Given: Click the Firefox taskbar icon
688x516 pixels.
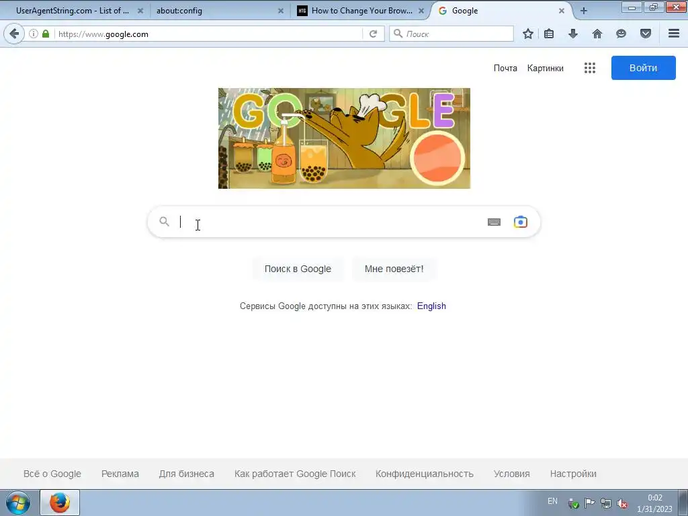Looking at the screenshot, I should pos(60,503).
